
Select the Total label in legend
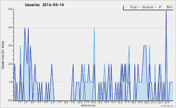pos(133,7)
